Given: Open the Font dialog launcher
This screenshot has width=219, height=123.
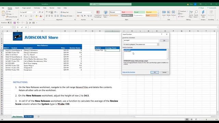Looking at the screenshot, I should (44, 20).
